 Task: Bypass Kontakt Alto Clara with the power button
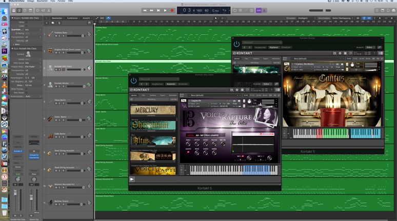coord(134,81)
